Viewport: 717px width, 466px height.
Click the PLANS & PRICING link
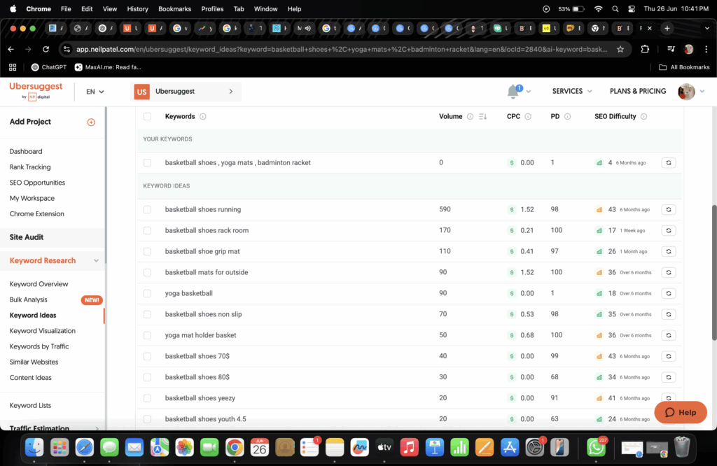[x=637, y=91]
